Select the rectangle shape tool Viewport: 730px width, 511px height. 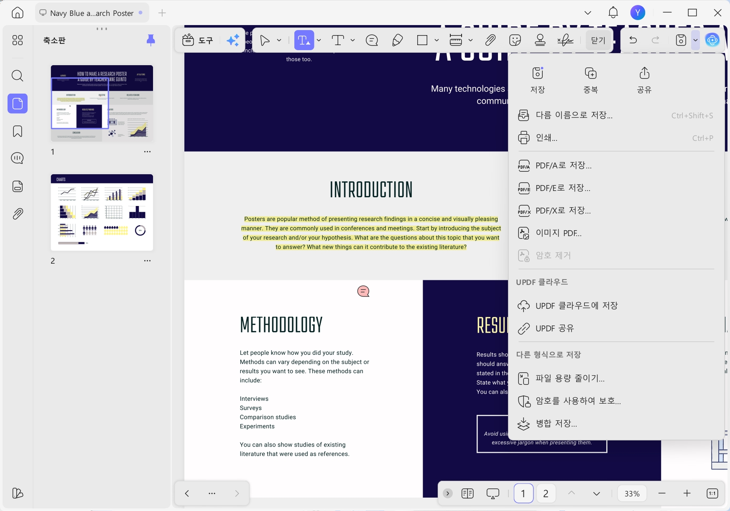click(x=423, y=40)
